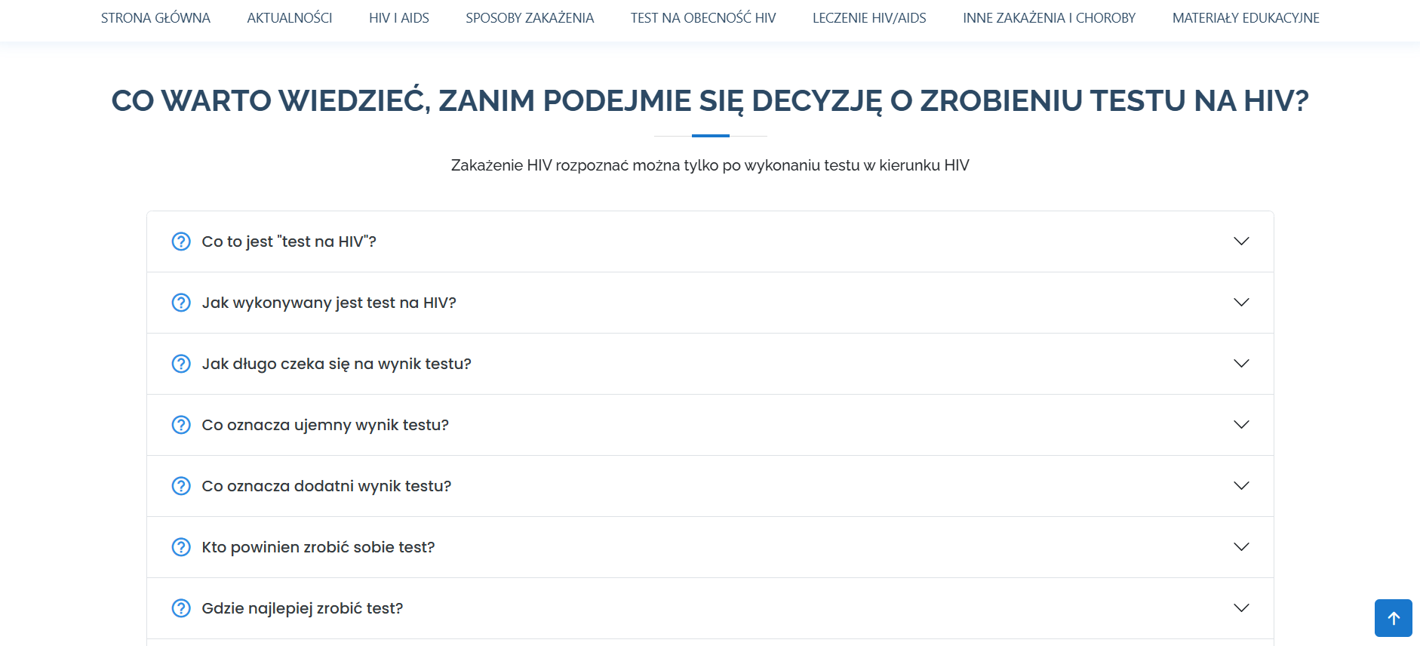This screenshot has width=1420, height=646.
Task: Click question icon beside 'Gdzie najlepiej zrobić test?'
Action: pyautogui.click(x=181, y=608)
